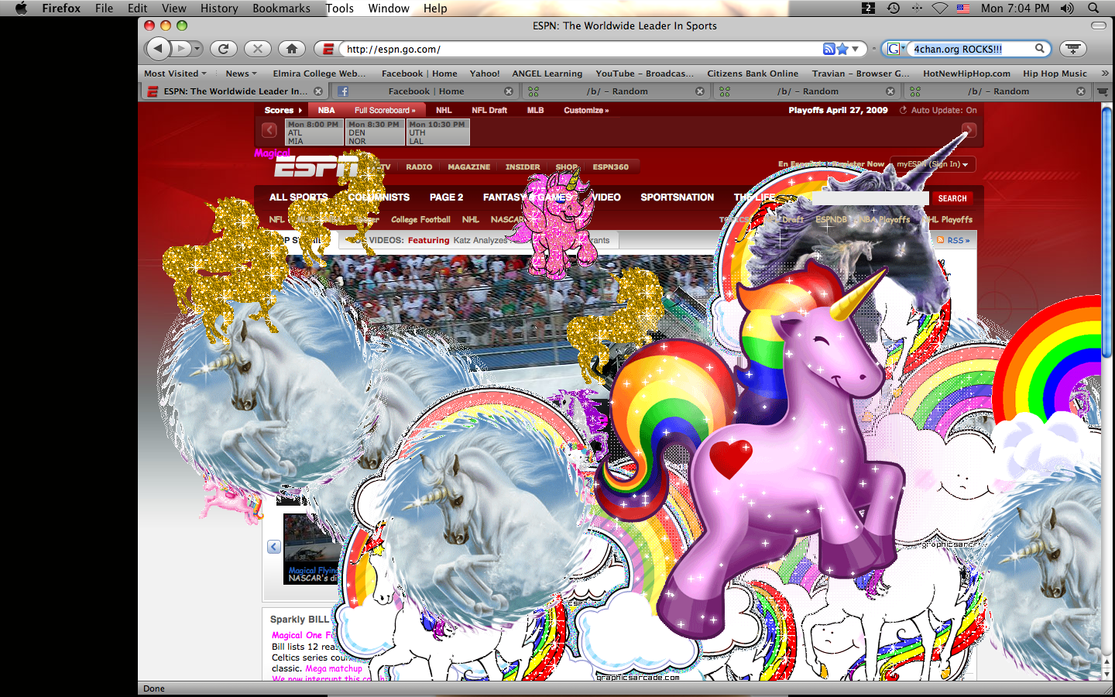Click the macOS volume icon in menu bar

(x=1067, y=9)
